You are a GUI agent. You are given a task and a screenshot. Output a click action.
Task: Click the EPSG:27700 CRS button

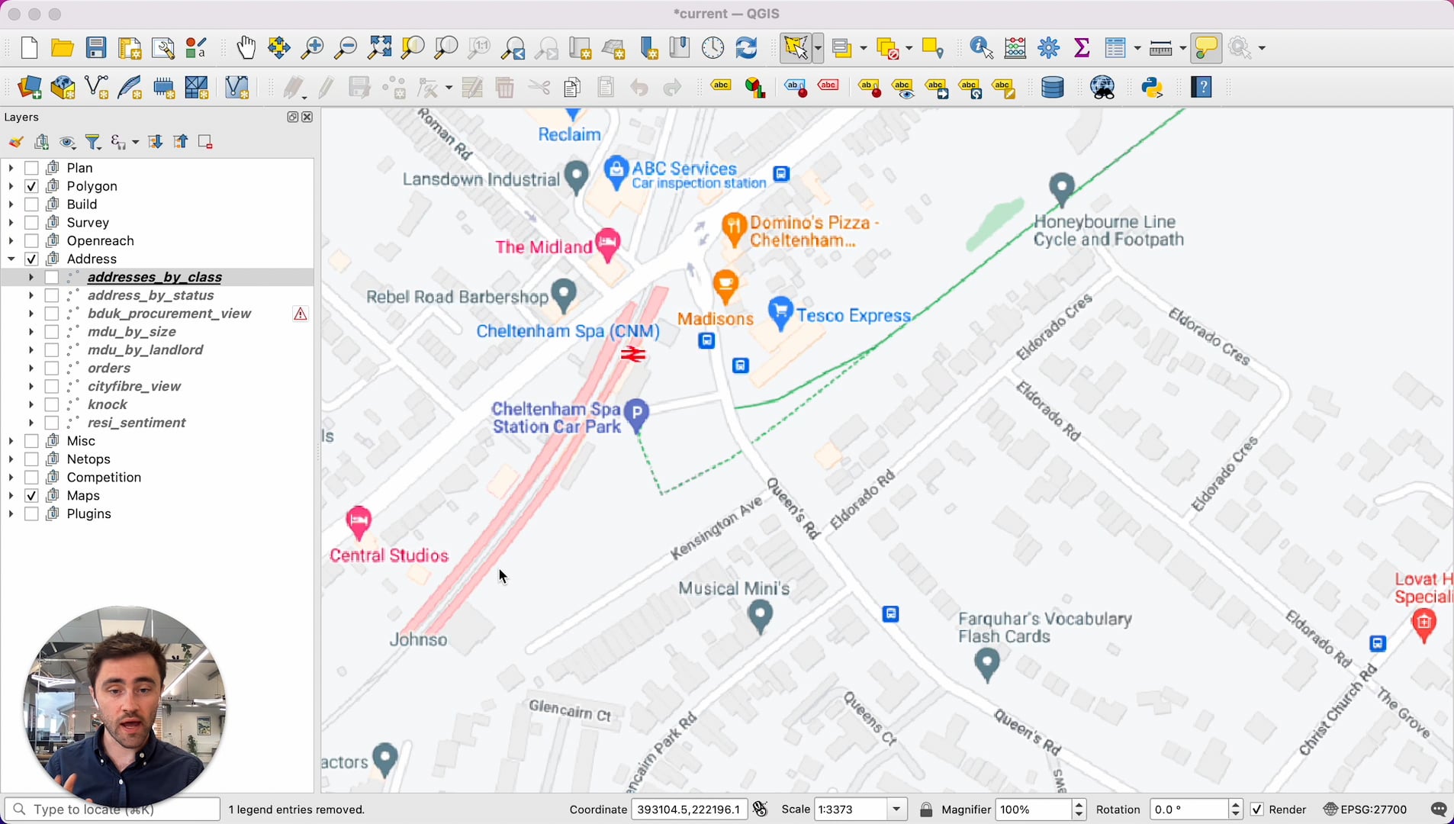(1366, 810)
